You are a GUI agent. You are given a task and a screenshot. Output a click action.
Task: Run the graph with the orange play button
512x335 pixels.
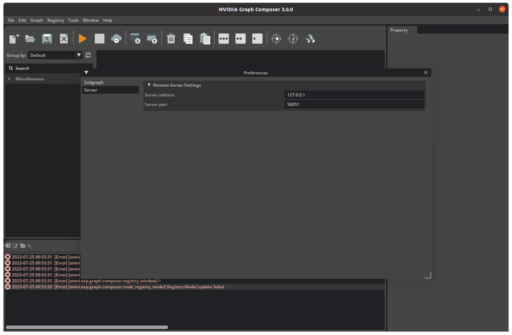[x=83, y=39]
